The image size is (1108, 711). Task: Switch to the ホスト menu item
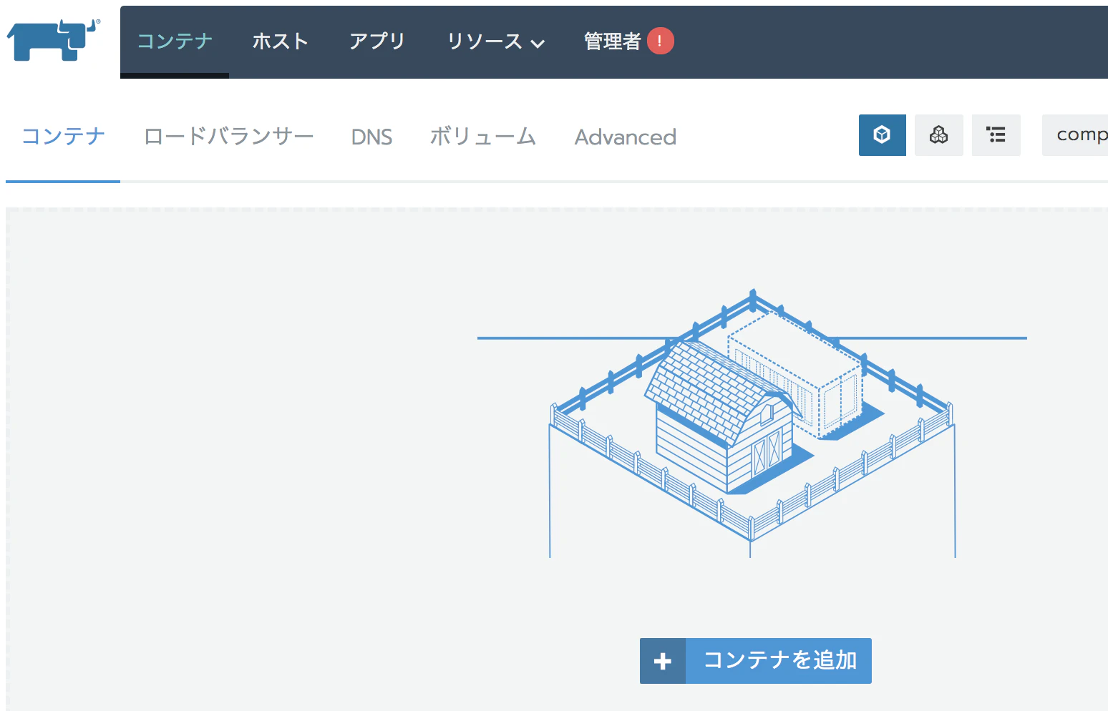[280, 42]
